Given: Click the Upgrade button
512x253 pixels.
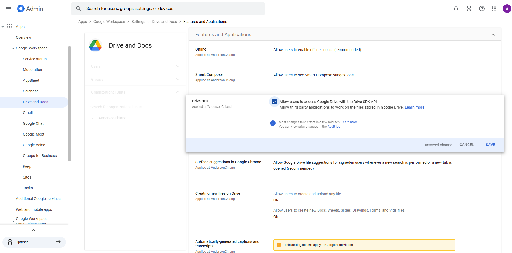Looking at the screenshot, I should [34, 242].
